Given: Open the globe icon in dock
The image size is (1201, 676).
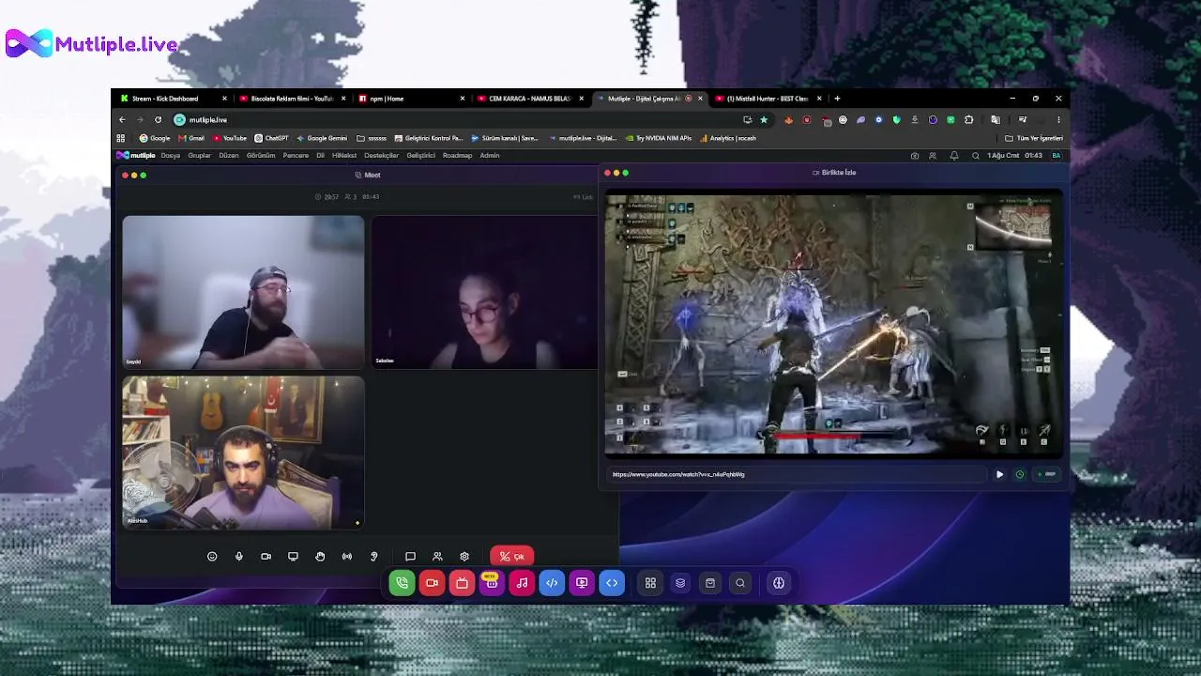Looking at the screenshot, I should coord(779,583).
